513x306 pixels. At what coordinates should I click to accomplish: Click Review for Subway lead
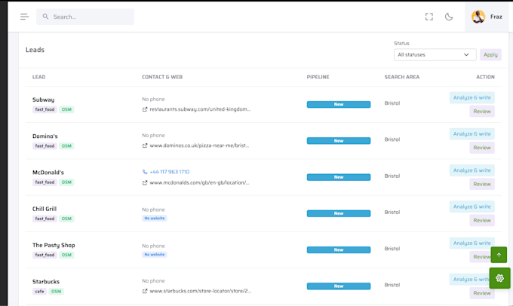click(482, 111)
